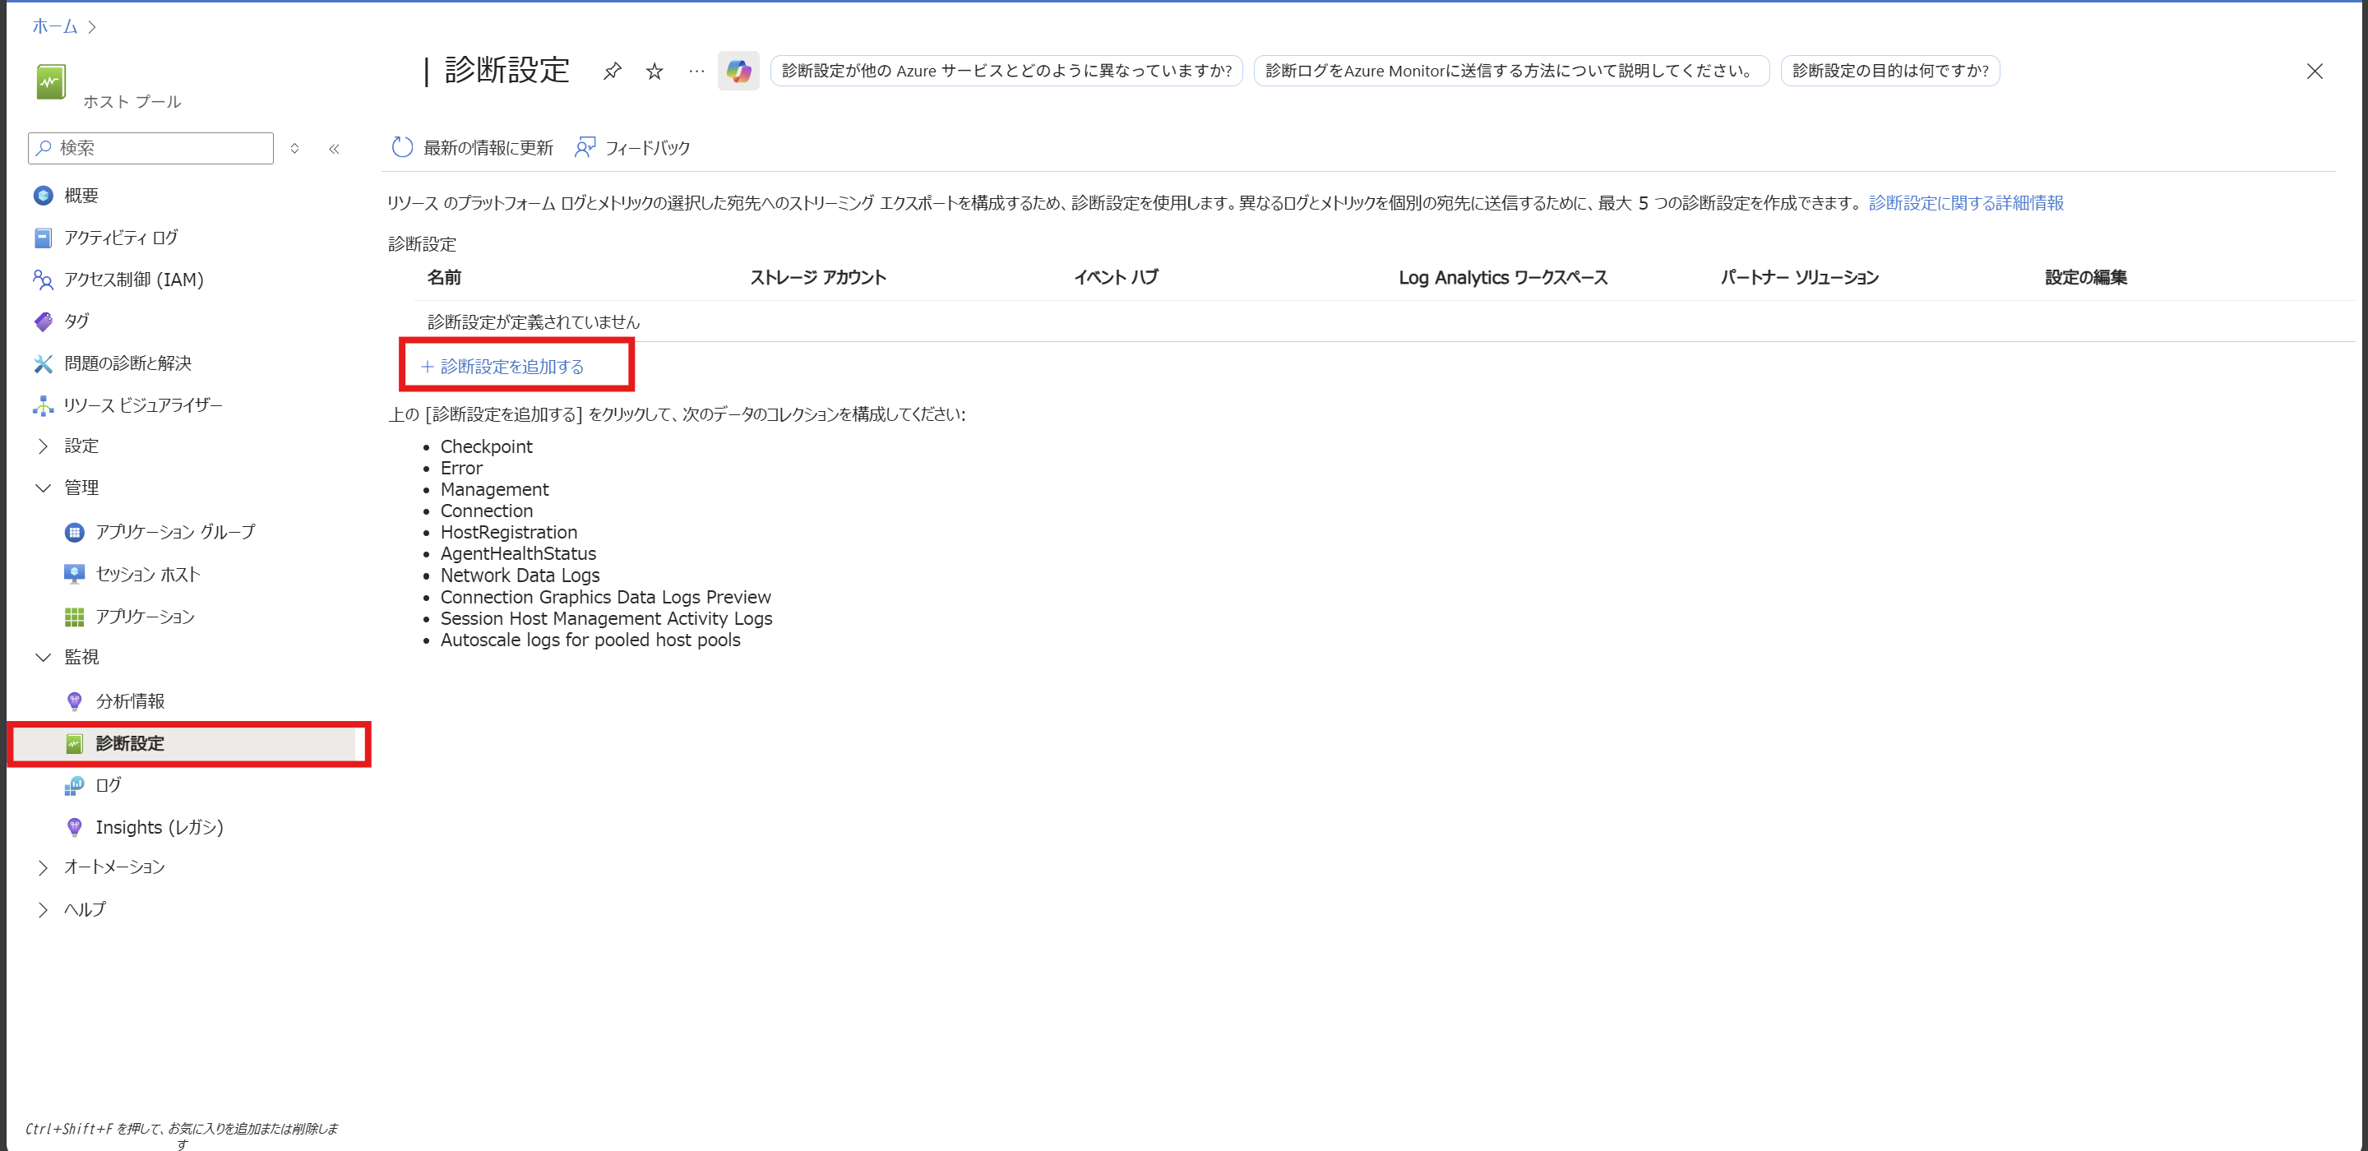Open more options ellipsis in header
2368x1151 pixels.
pos(696,71)
